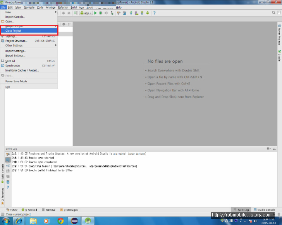This screenshot has width=282, height=225.
Task: Toggle soft wraps icon in Event Log
Action: point(8,165)
